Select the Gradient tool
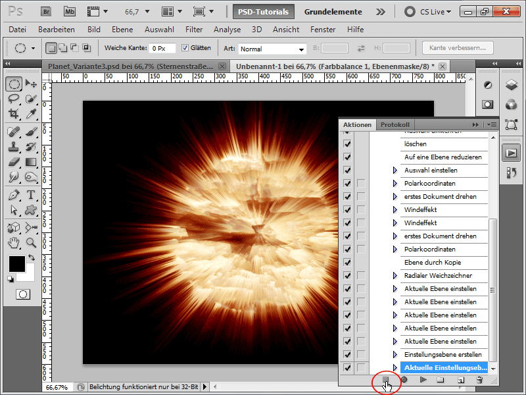526x395 pixels. (31, 162)
